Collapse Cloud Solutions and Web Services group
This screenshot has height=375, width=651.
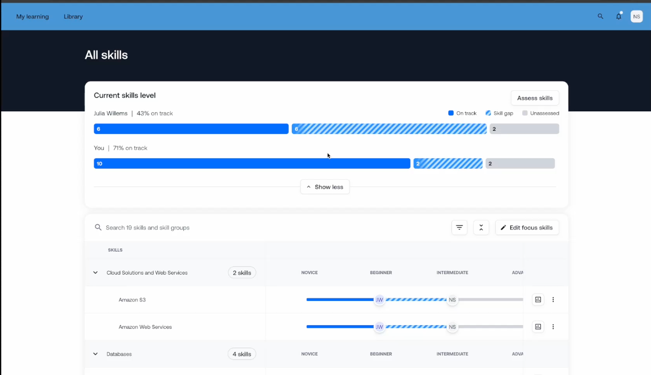96,273
